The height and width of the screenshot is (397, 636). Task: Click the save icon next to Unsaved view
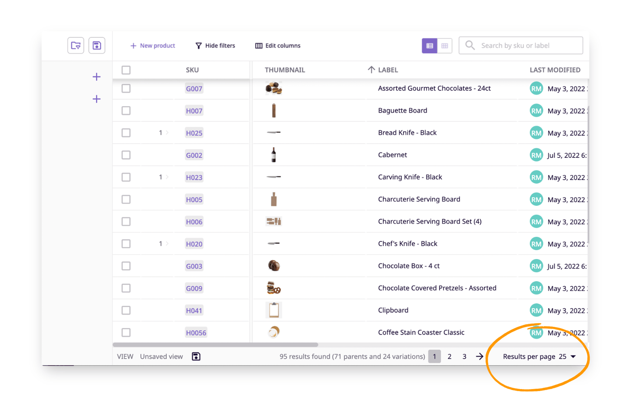tap(196, 356)
